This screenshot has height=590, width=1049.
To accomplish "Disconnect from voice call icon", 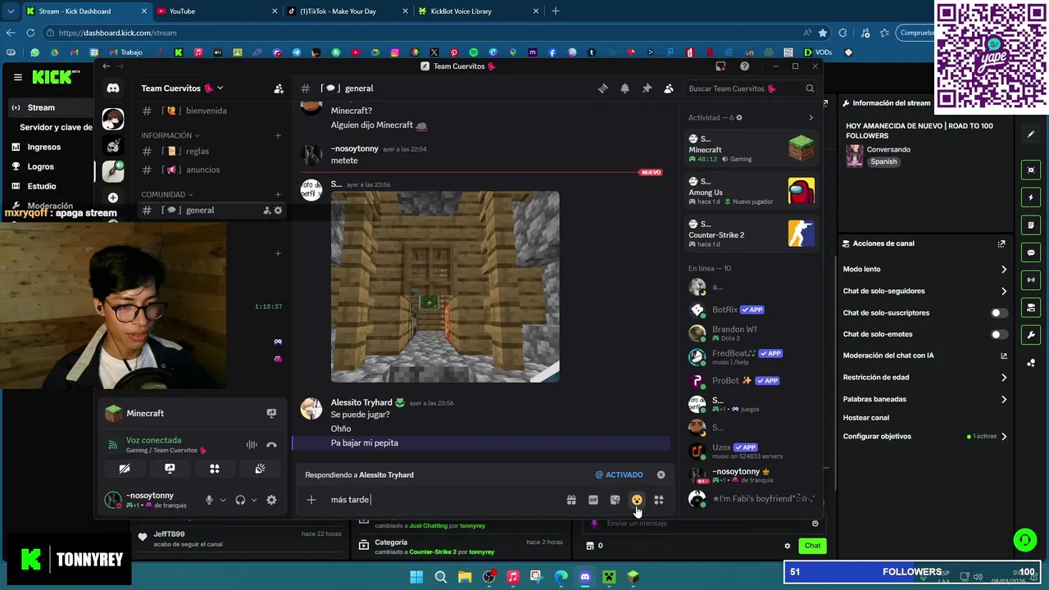I will [x=271, y=445].
